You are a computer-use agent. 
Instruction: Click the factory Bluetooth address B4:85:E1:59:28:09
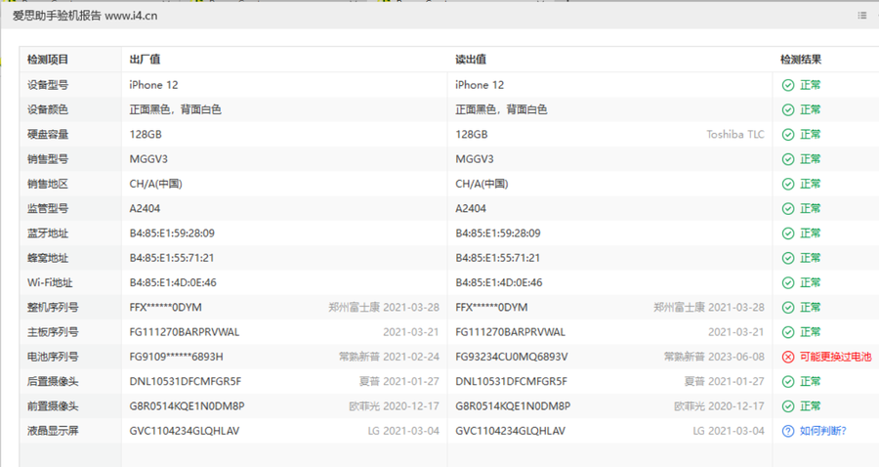click(x=172, y=233)
